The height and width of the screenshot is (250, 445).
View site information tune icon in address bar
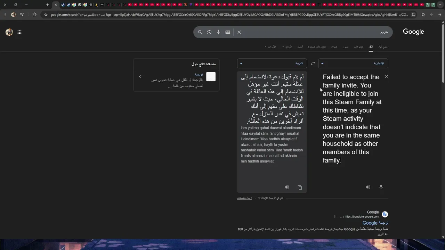(413, 15)
